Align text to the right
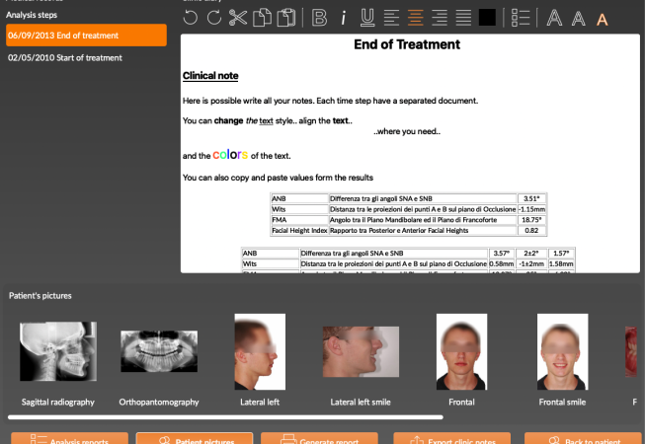 440,18
